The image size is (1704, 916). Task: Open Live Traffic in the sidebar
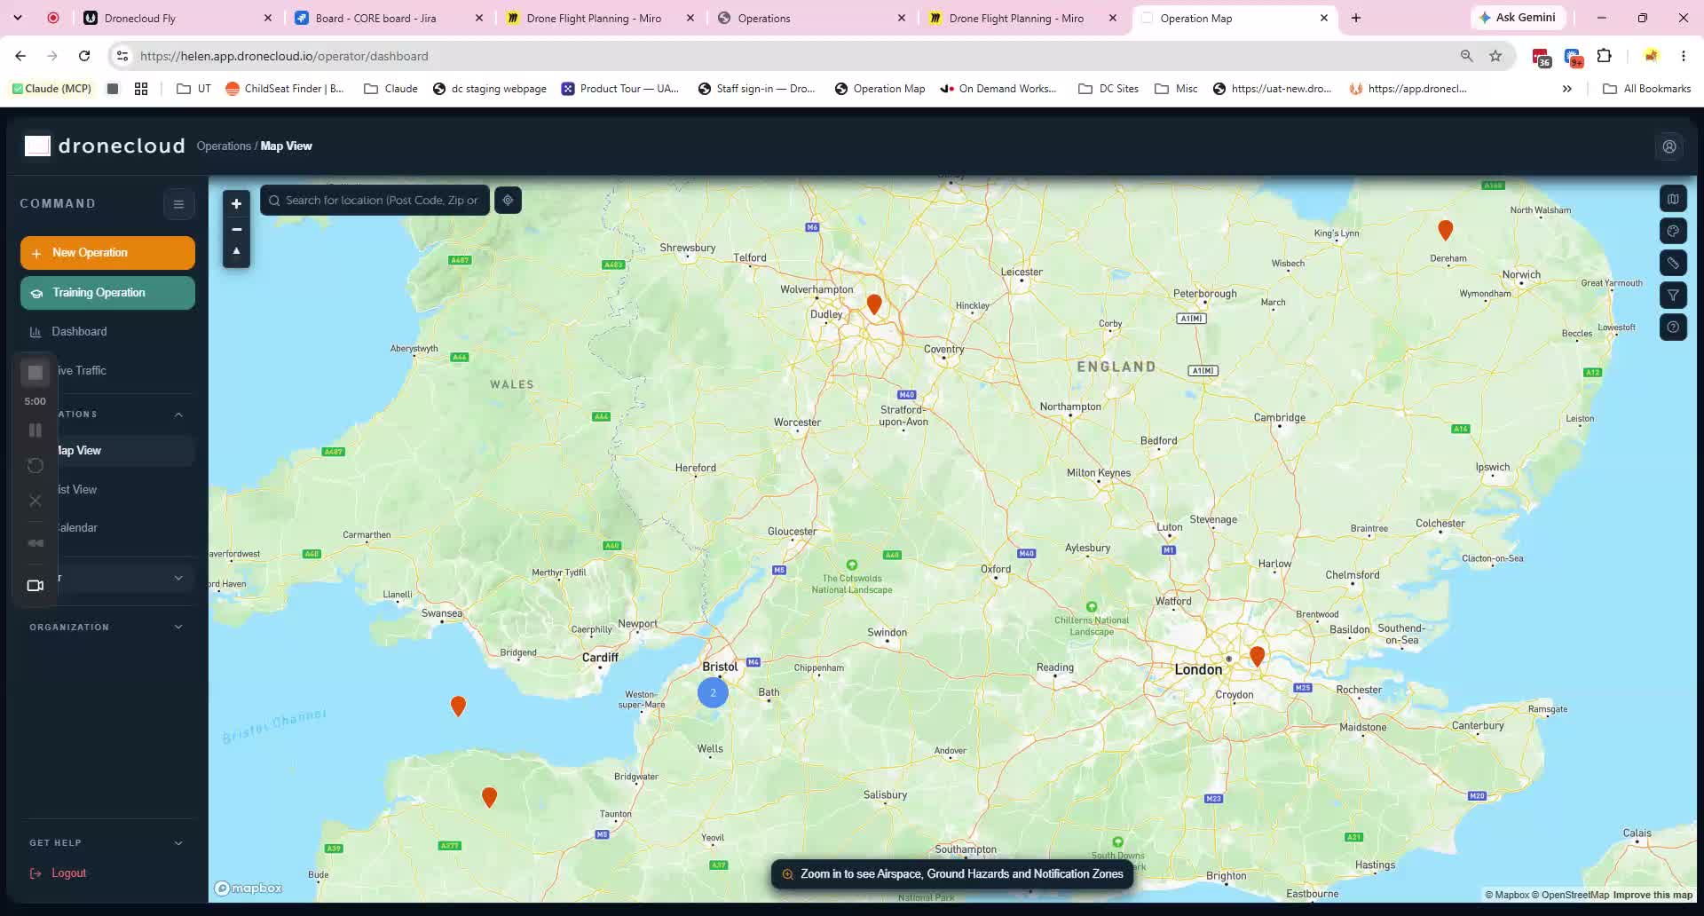(x=82, y=370)
